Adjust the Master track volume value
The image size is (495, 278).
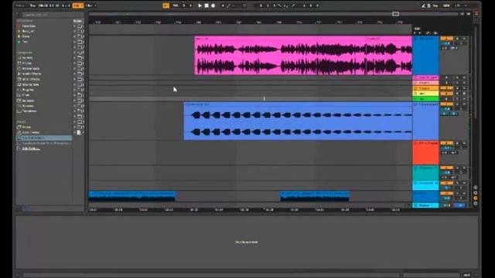point(447,205)
